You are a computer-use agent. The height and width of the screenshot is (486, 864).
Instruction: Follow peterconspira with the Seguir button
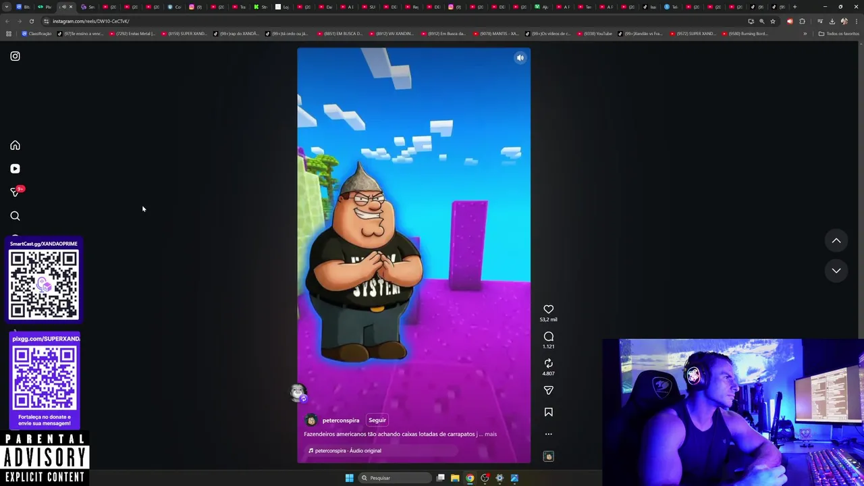point(377,420)
